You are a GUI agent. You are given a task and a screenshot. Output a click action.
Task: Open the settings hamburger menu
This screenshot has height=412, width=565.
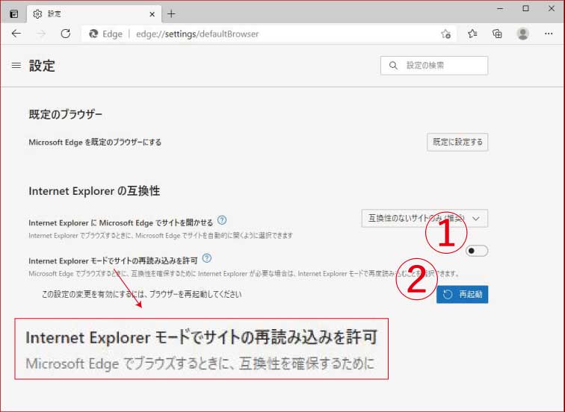16,66
